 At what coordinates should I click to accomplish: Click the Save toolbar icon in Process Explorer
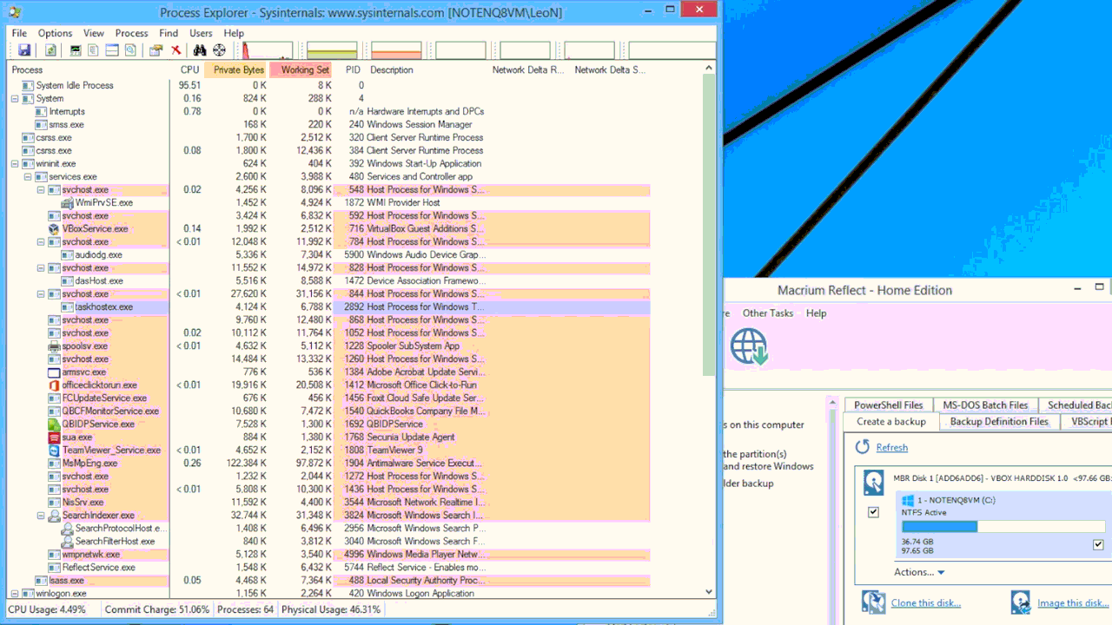click(x=24, y=50)
